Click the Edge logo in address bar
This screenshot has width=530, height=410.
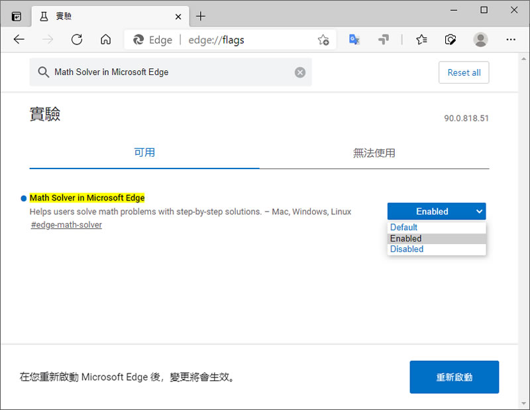click(138, 40)
